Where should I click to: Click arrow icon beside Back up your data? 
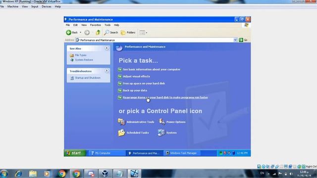coord(120,90)
